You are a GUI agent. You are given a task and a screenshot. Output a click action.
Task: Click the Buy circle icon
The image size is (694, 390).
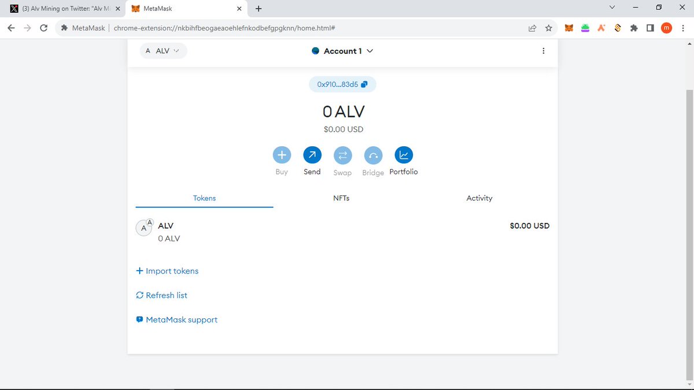282,155
